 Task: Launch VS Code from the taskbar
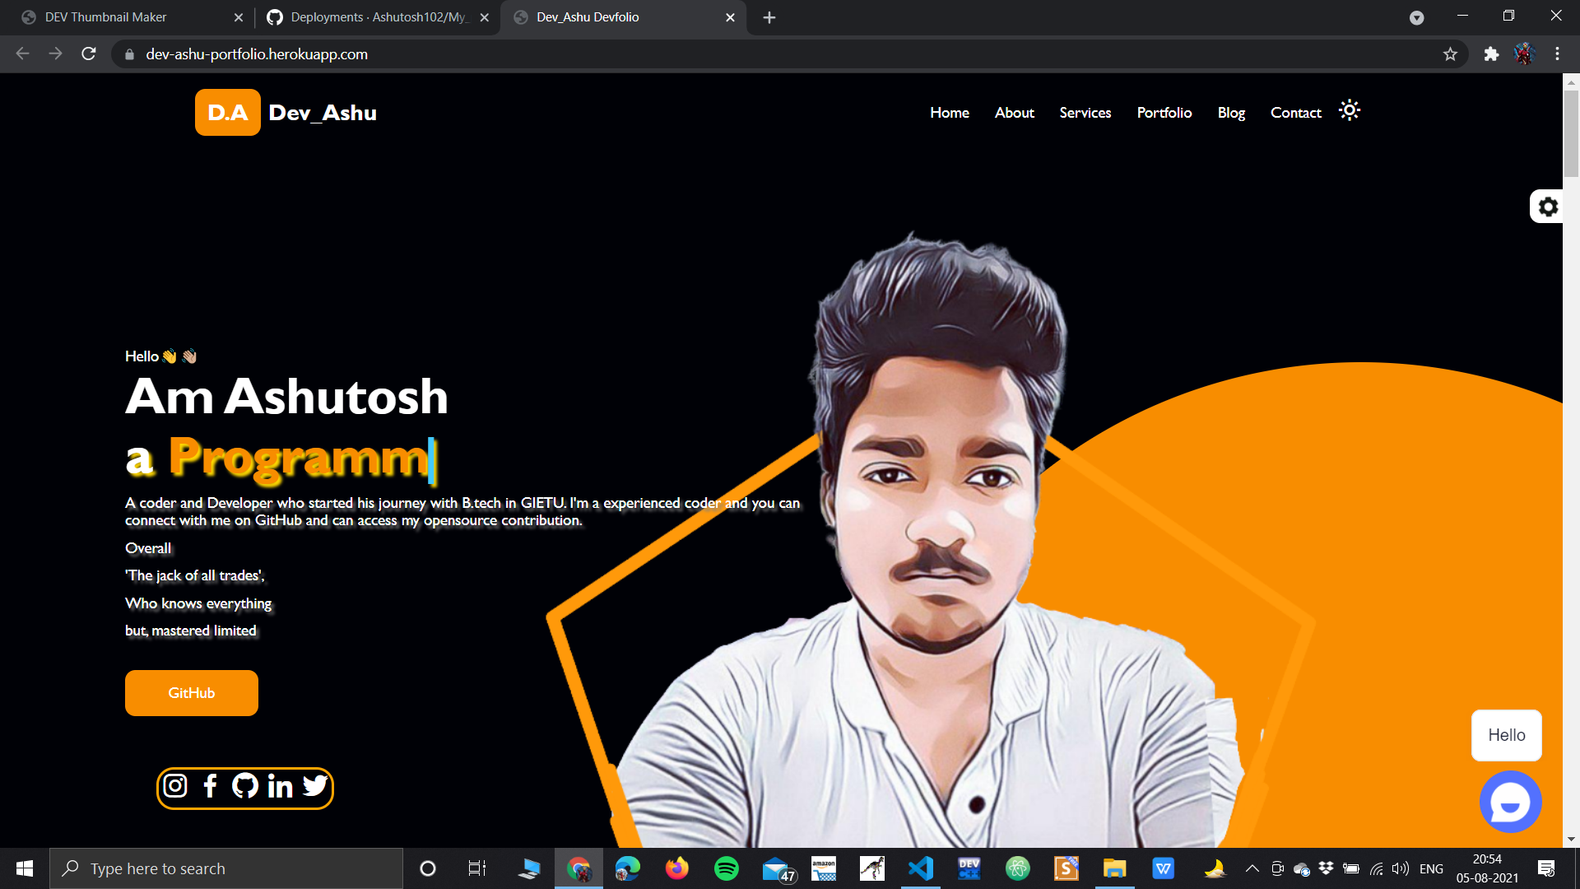point(920,868)
